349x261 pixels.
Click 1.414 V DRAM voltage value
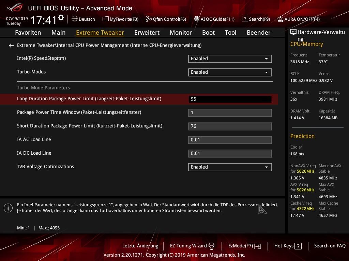297,118
